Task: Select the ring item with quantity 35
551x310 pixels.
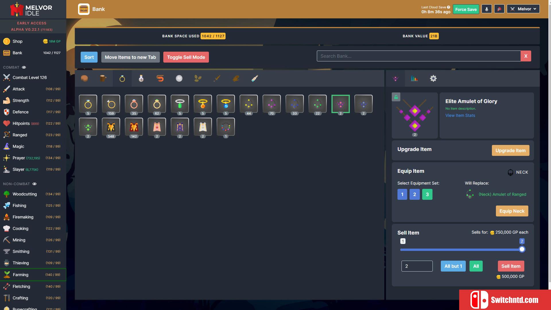Action: pos(134,104)
